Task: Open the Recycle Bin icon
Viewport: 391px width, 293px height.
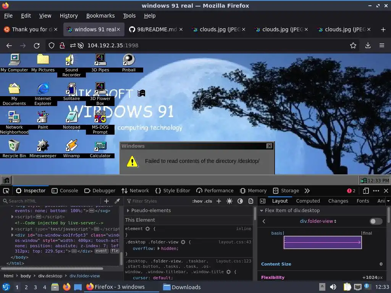Action: click(14, 149)
